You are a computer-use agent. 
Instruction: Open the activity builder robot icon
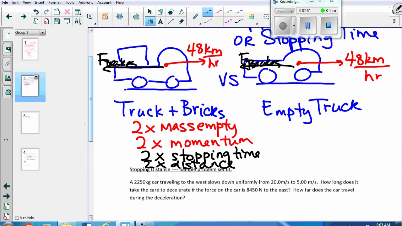pyautogui.click(x=120, y=17)
